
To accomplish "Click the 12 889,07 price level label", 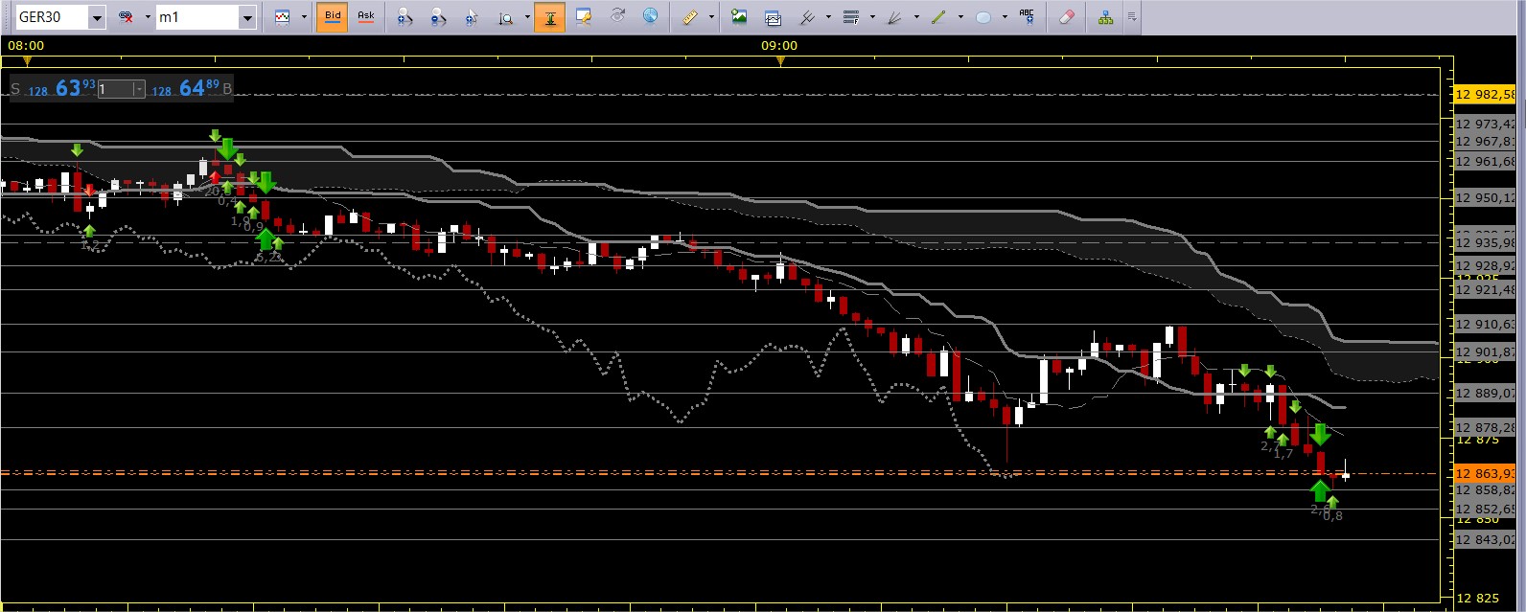I will click(x=1485, y=393).
